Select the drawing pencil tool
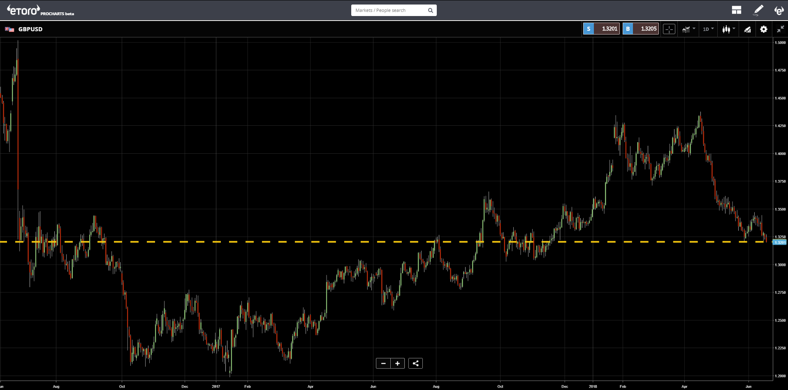 click(x=758, y=10)
